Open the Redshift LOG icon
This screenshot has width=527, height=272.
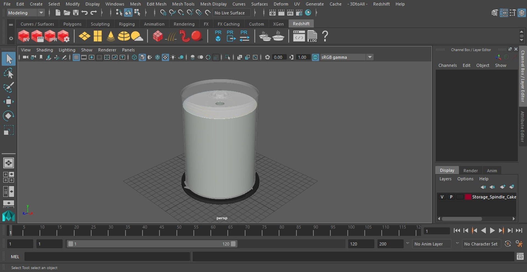coord(312,36)
